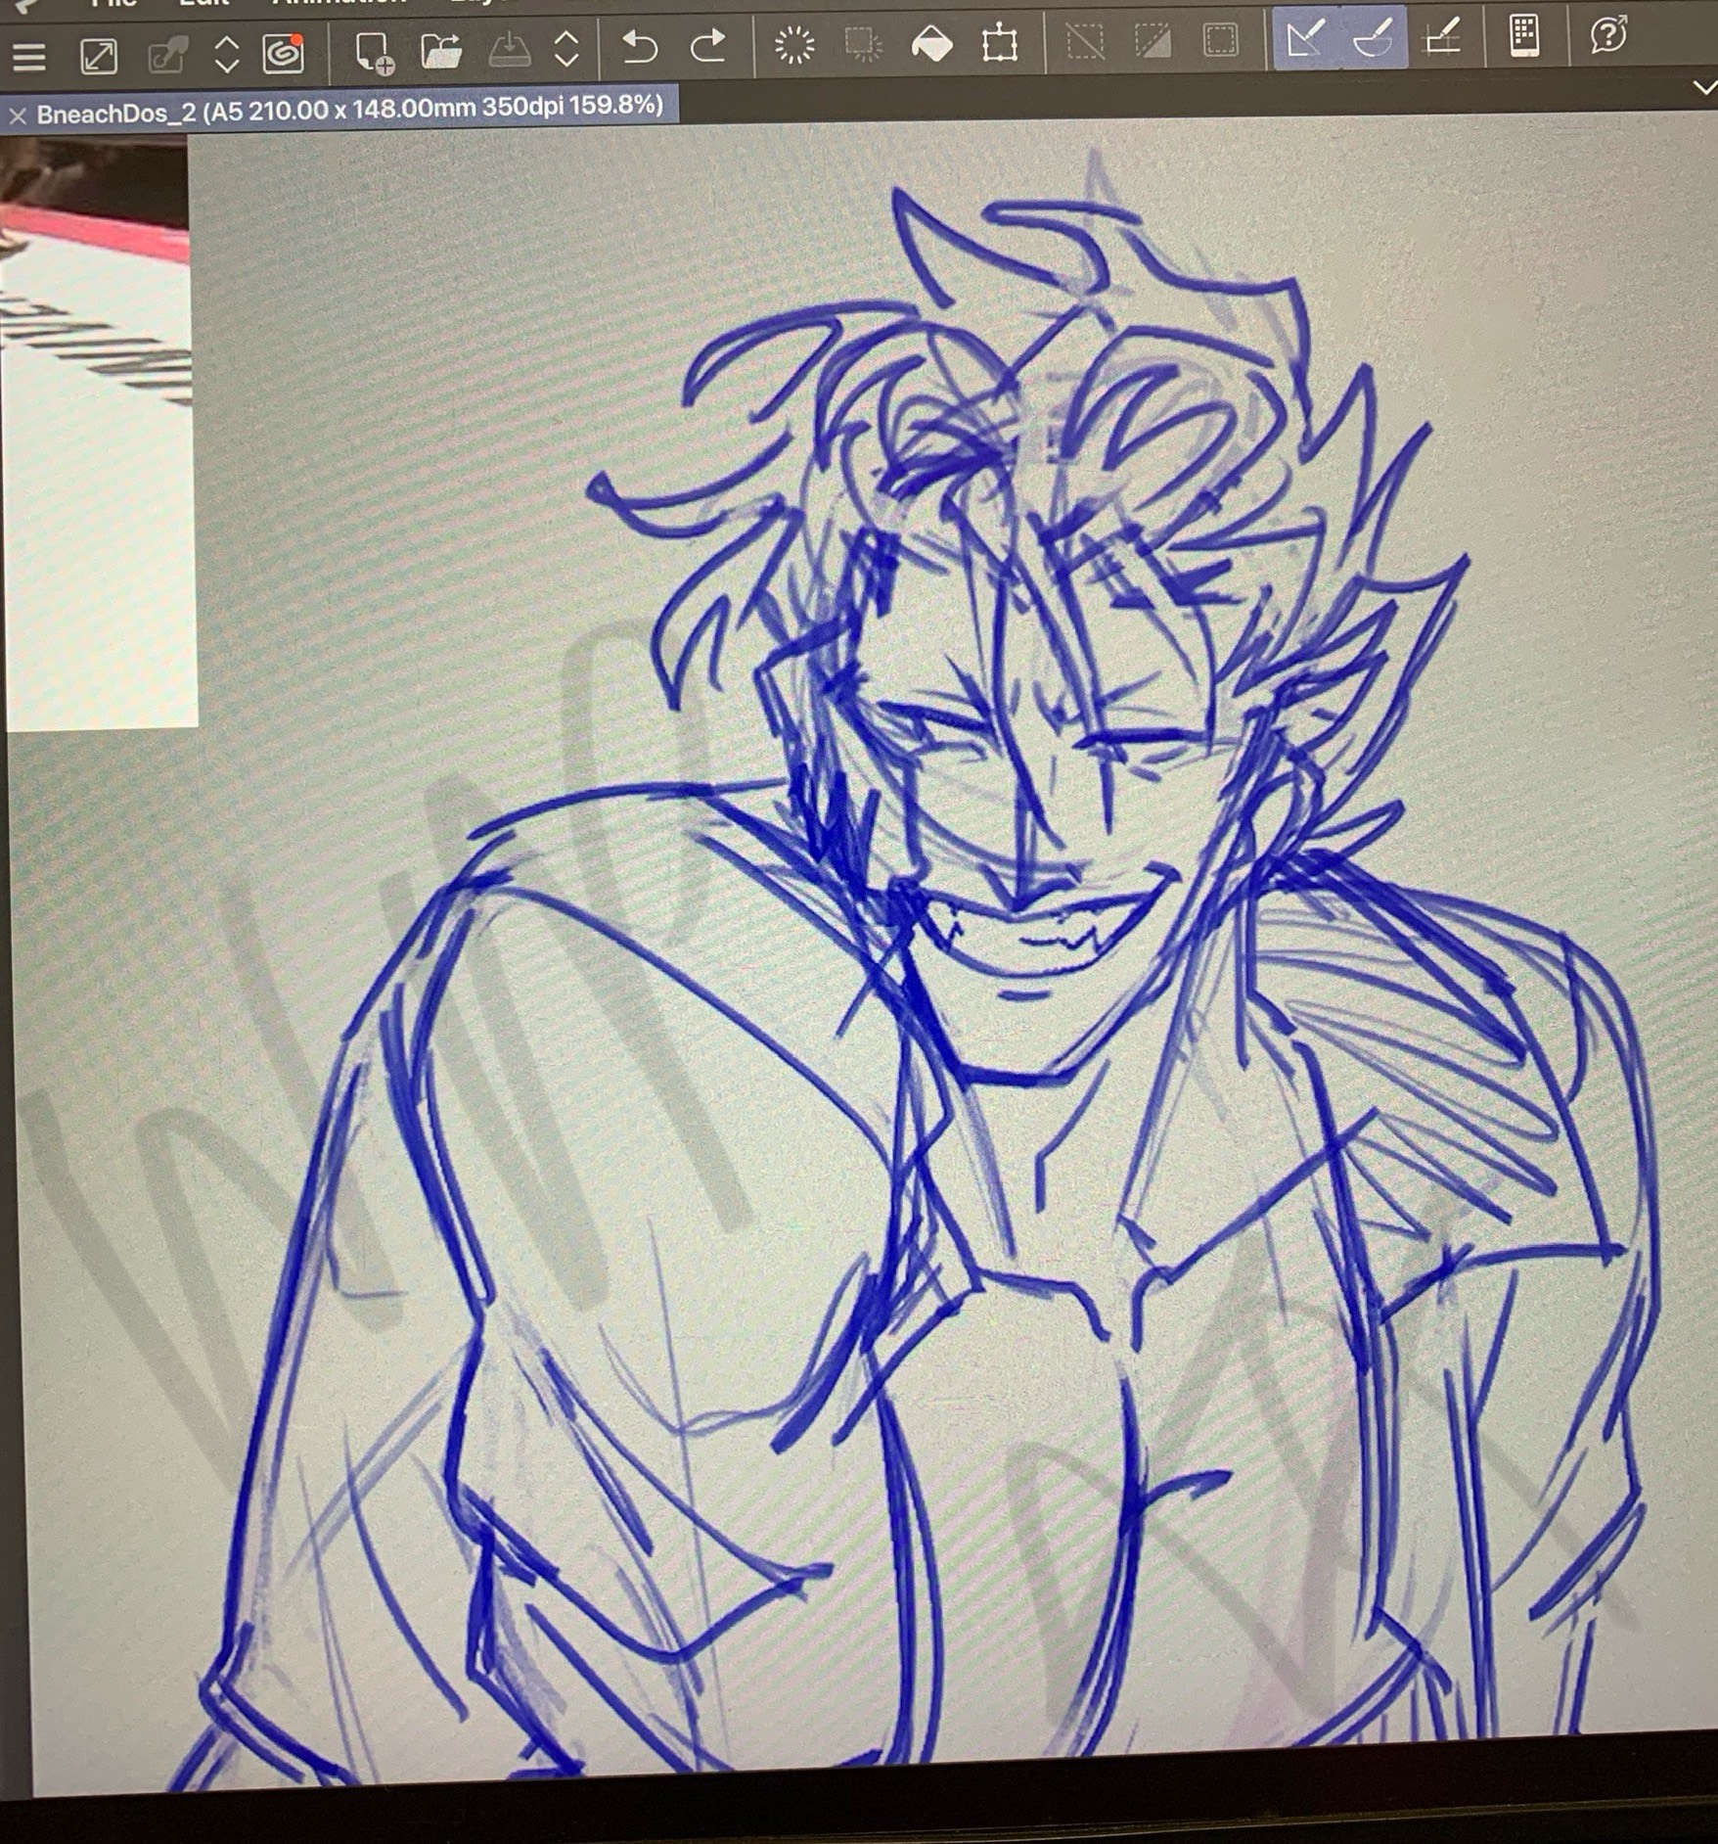Expand up/down arrows left of Clip Studio icon
1718x1844 pixels.
point(226,55)
